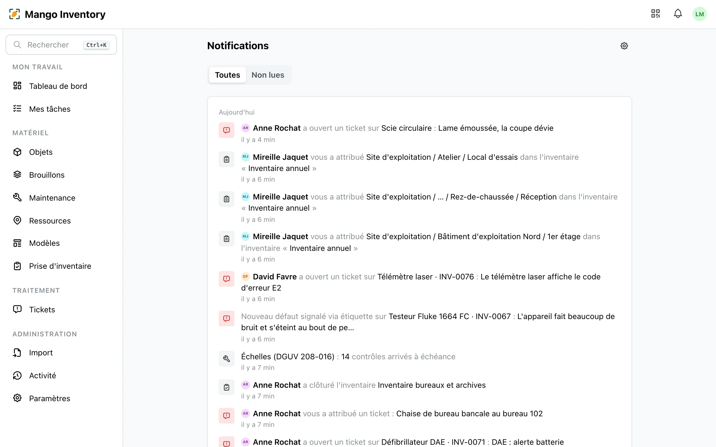Go to Mes tâches

61,109
